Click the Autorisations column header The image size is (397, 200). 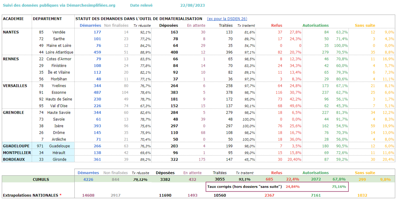(x=316, y=26)
